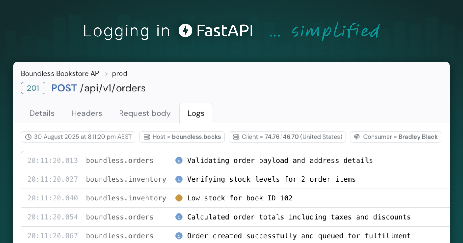Viewport: 463px width, 243px height.
Task: Click the 201 status code badge
Action: tap(33, 88)
